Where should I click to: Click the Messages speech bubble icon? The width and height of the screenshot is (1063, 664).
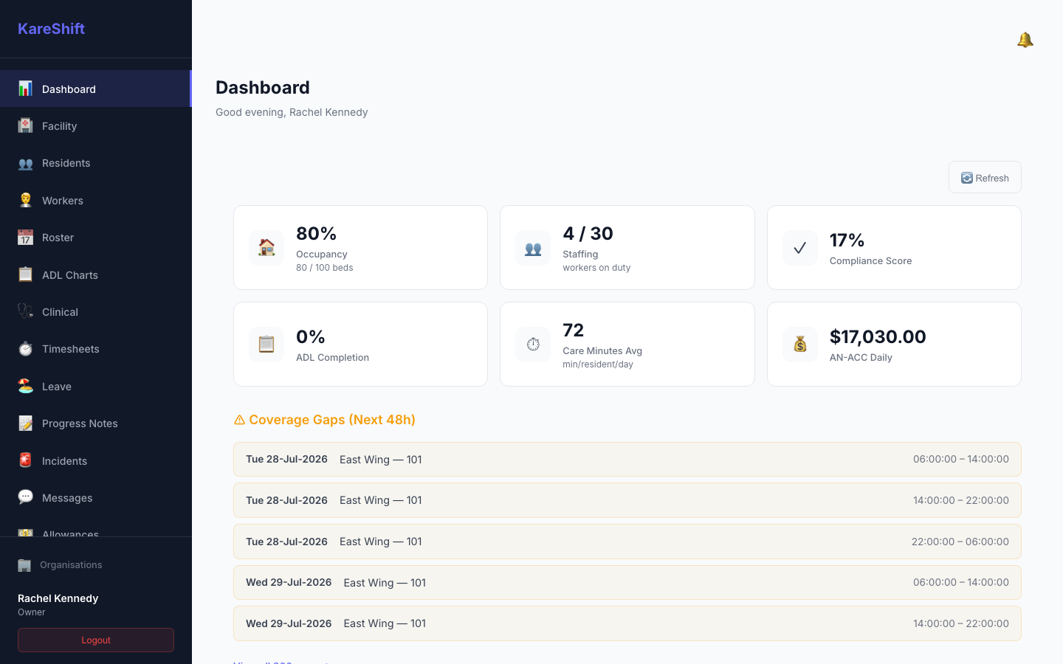[x=25, y=497]
